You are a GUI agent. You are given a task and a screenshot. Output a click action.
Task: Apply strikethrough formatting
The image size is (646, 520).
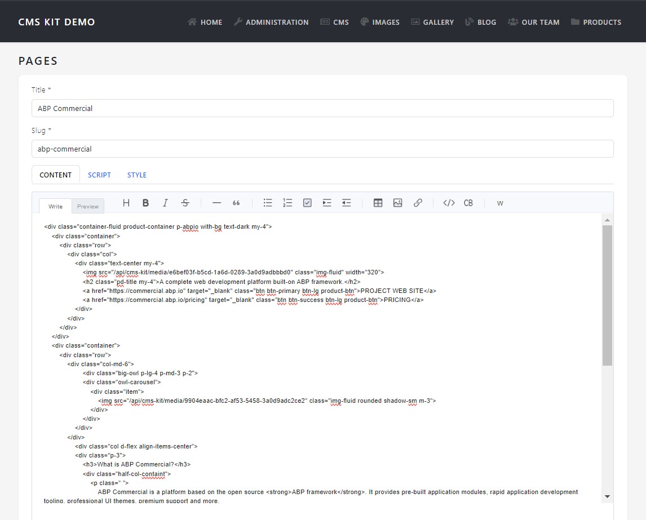[185, 203]
